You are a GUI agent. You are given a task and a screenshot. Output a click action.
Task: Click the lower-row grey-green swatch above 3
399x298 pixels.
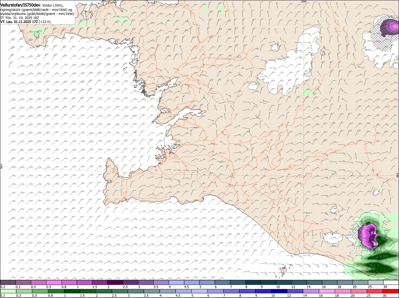136,291
